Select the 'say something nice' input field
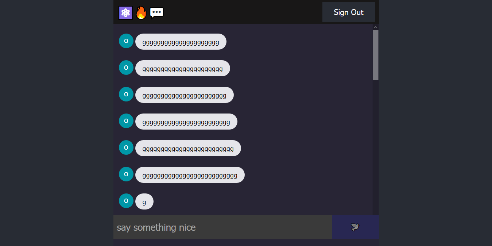The width and height of the screenshot is (492, 246). (222, 227)
